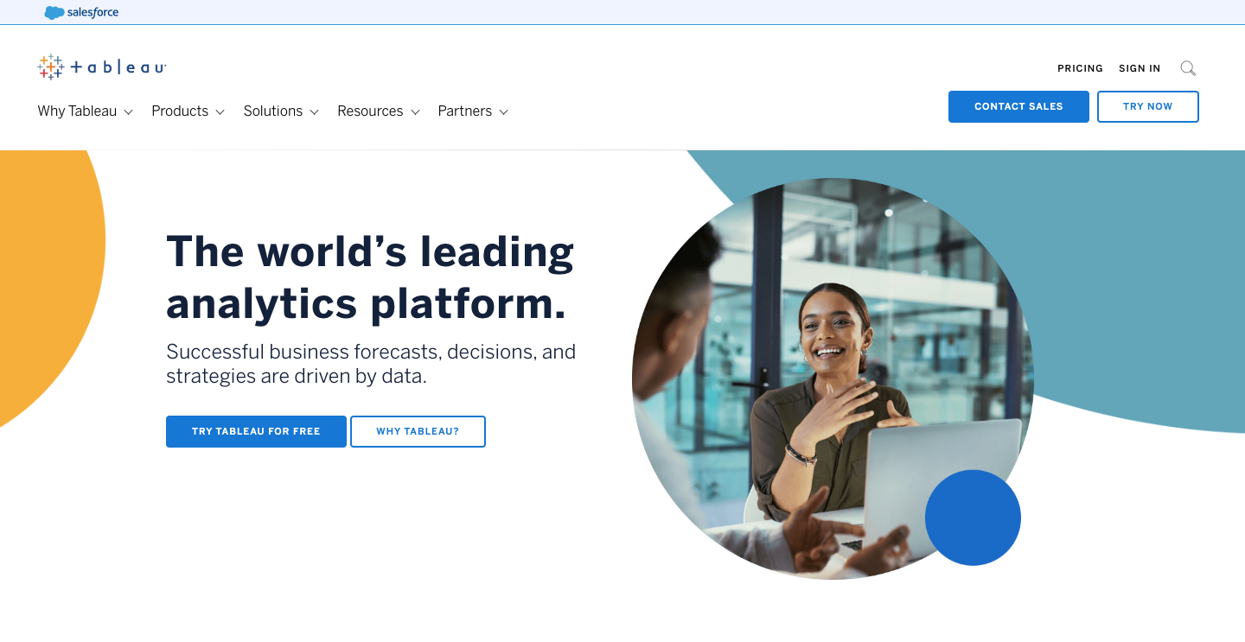The width and height of the screenshot is (1245, 642).
Task: Open the Solutions navigation item
Action: tap(273, 111)
